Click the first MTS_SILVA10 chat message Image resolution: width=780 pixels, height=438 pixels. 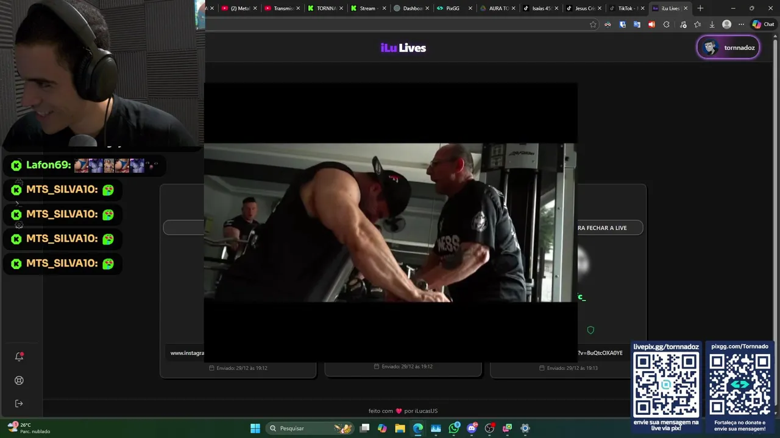(x=63, y=190)
